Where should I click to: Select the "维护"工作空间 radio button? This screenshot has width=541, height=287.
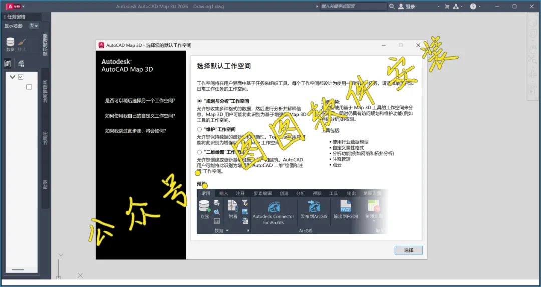199,129
